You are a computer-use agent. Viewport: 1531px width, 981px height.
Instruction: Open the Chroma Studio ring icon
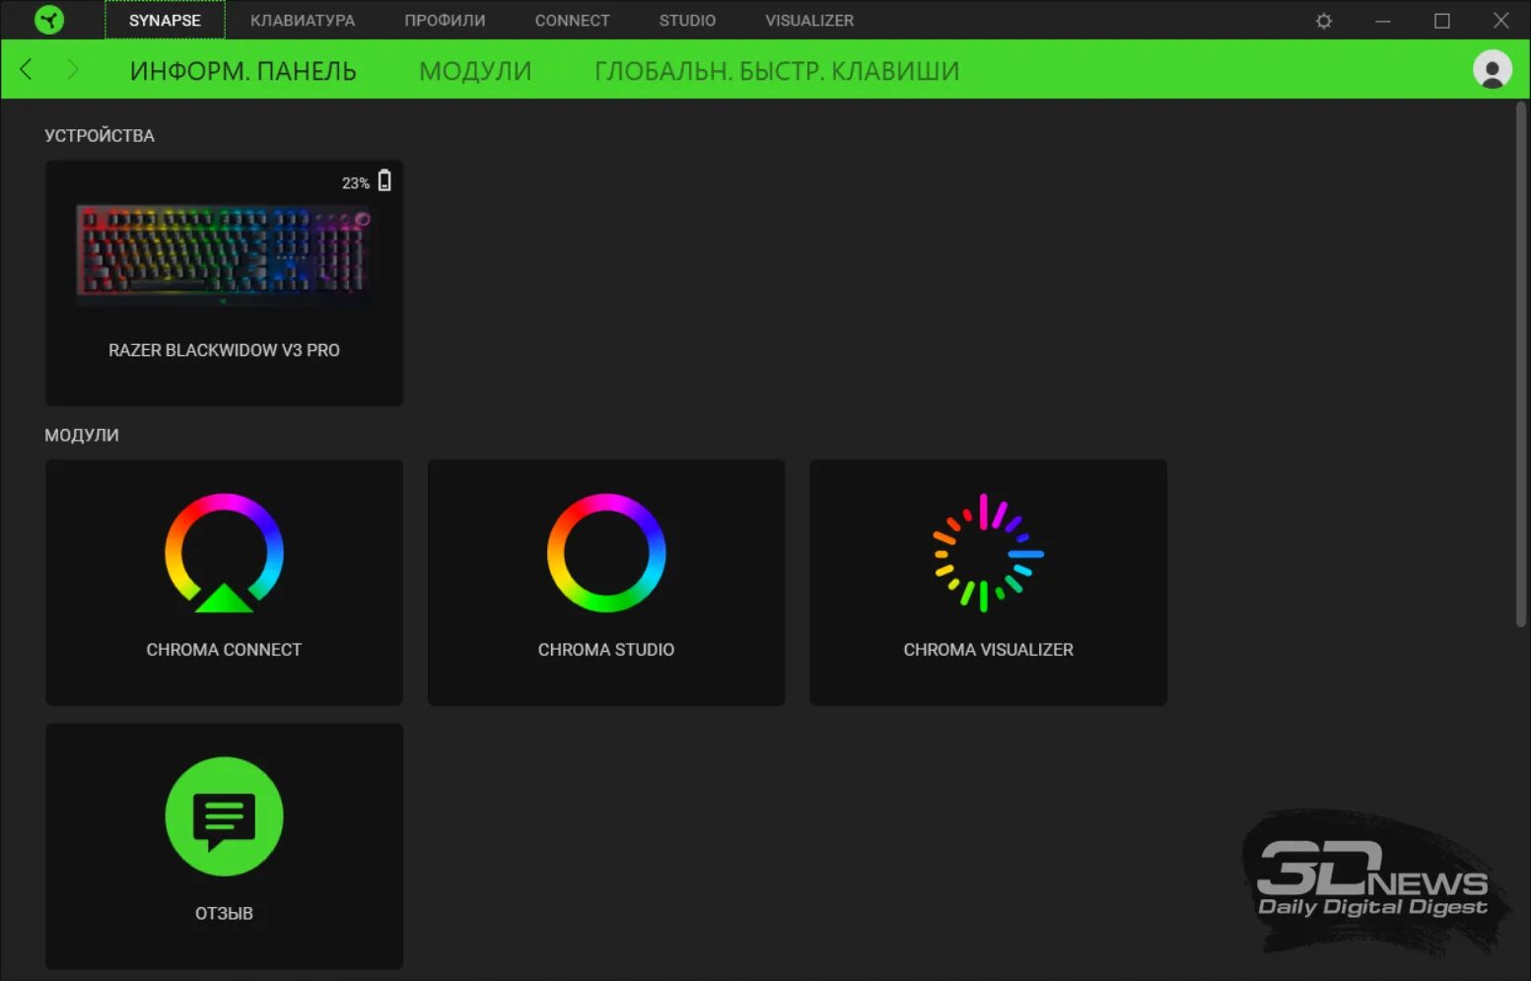click(606, 553)
